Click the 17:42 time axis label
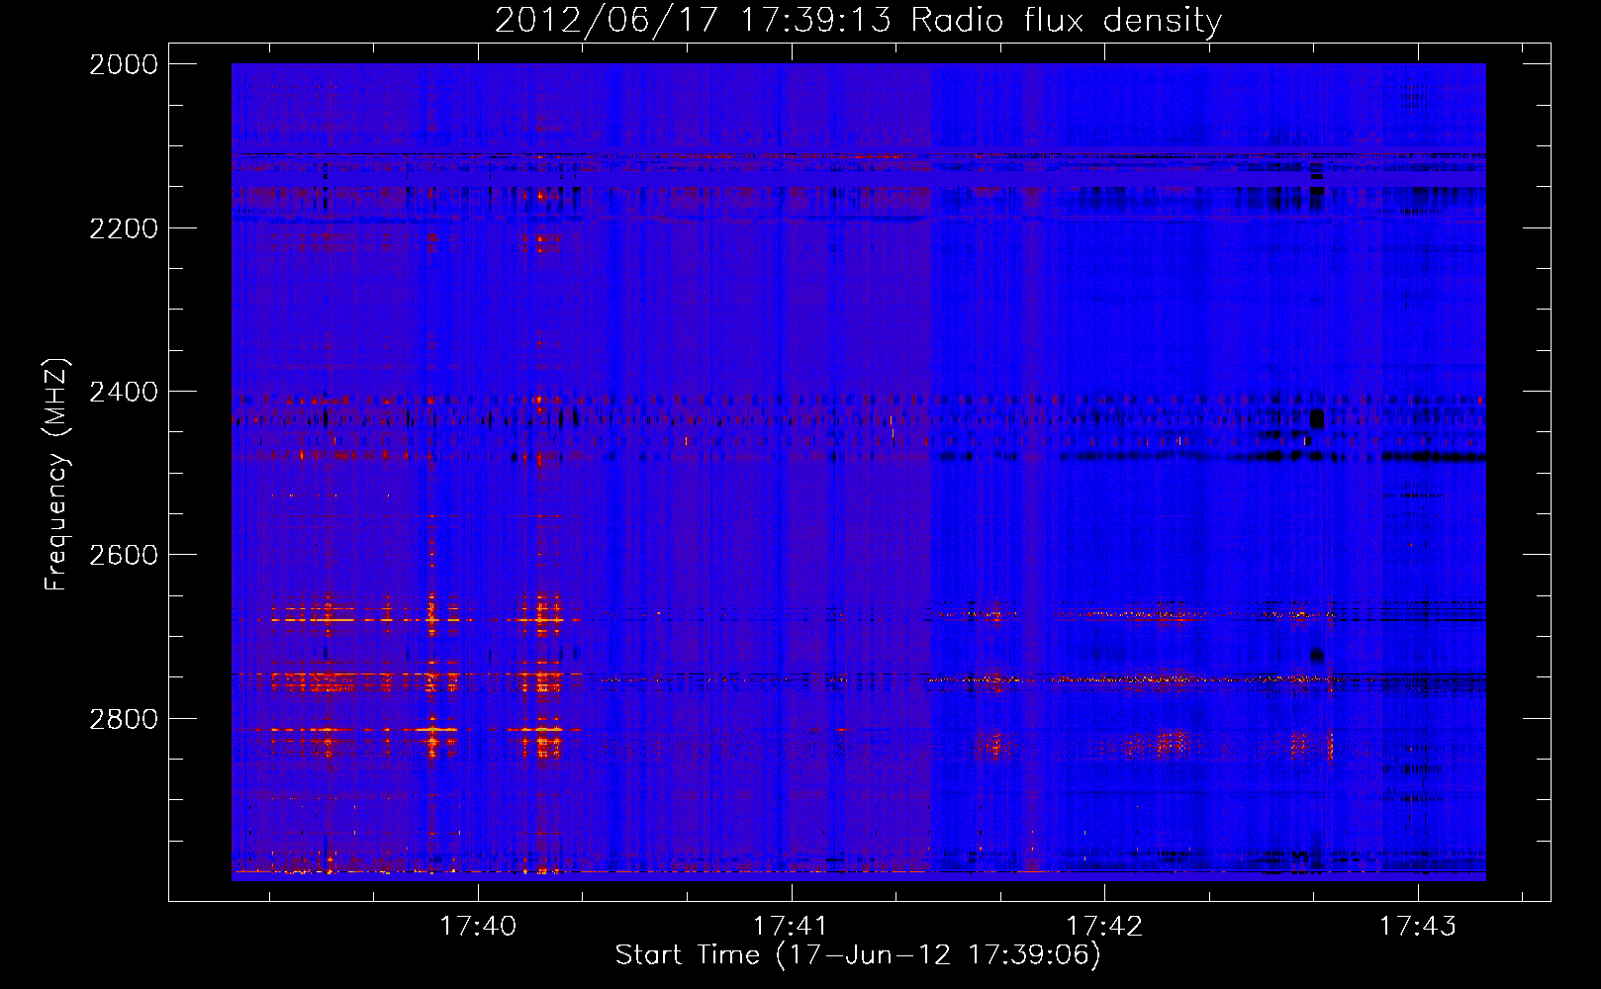Image resolution: width=1601 pixels, height=989 pixels. pyautogui.click(x=1104, y=926)
